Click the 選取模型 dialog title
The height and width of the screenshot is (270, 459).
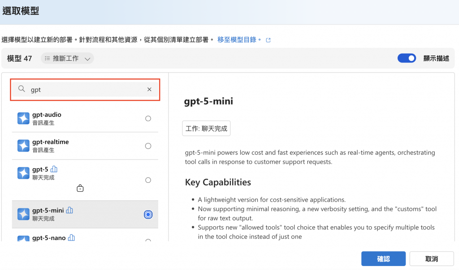coord(21,11)
